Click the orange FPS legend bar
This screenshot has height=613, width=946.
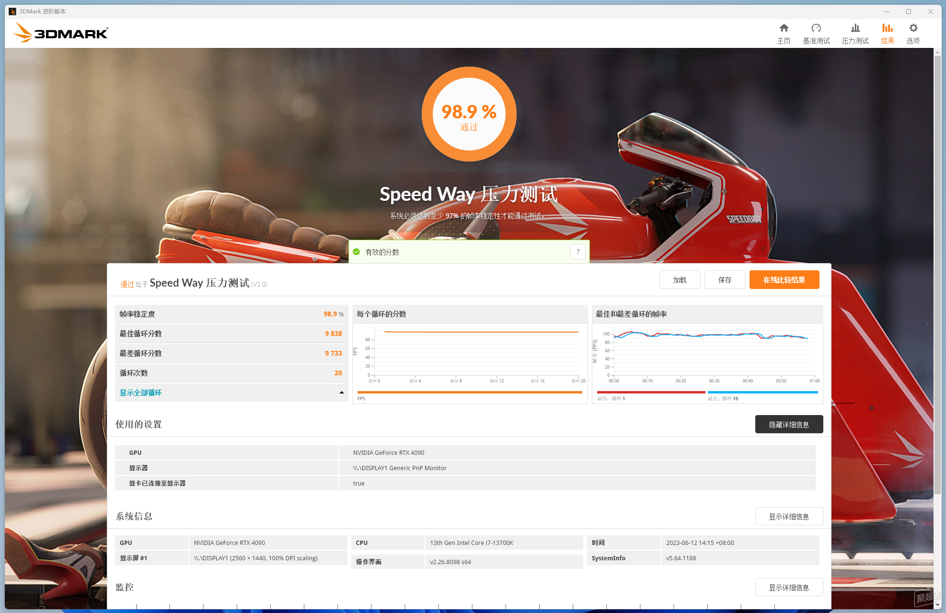(x=470, y=392)
